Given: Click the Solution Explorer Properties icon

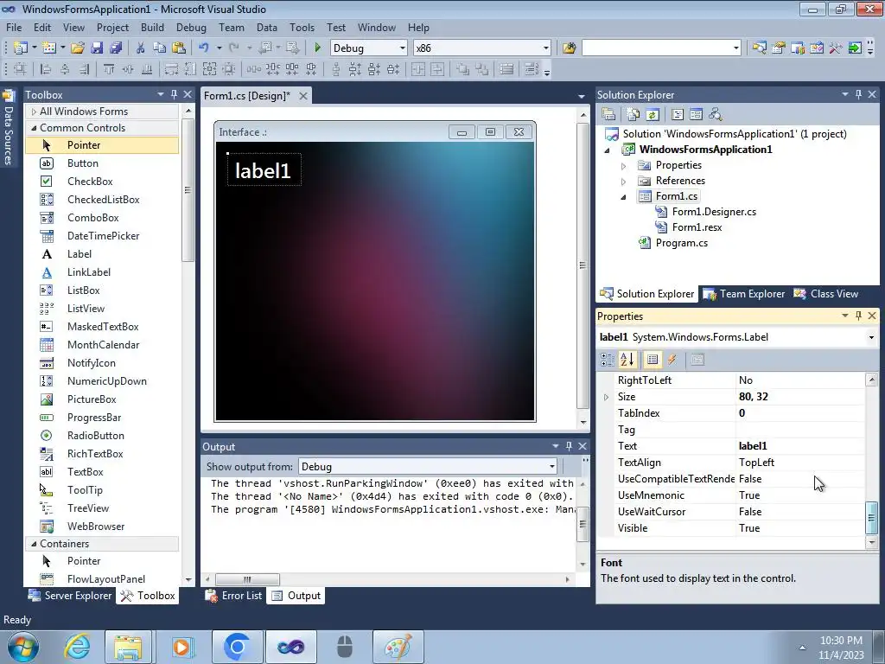Looking at the screenshot, I should 608,114.
